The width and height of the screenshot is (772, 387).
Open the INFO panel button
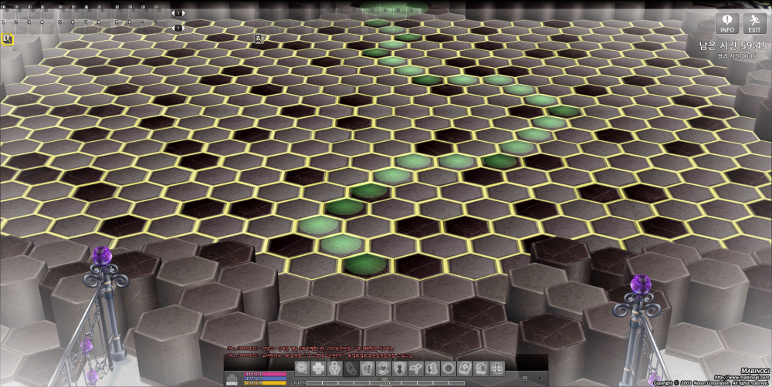pyautogui.click(x=726, y=24)
